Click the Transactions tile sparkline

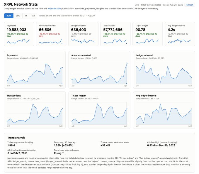coord(115,41)
